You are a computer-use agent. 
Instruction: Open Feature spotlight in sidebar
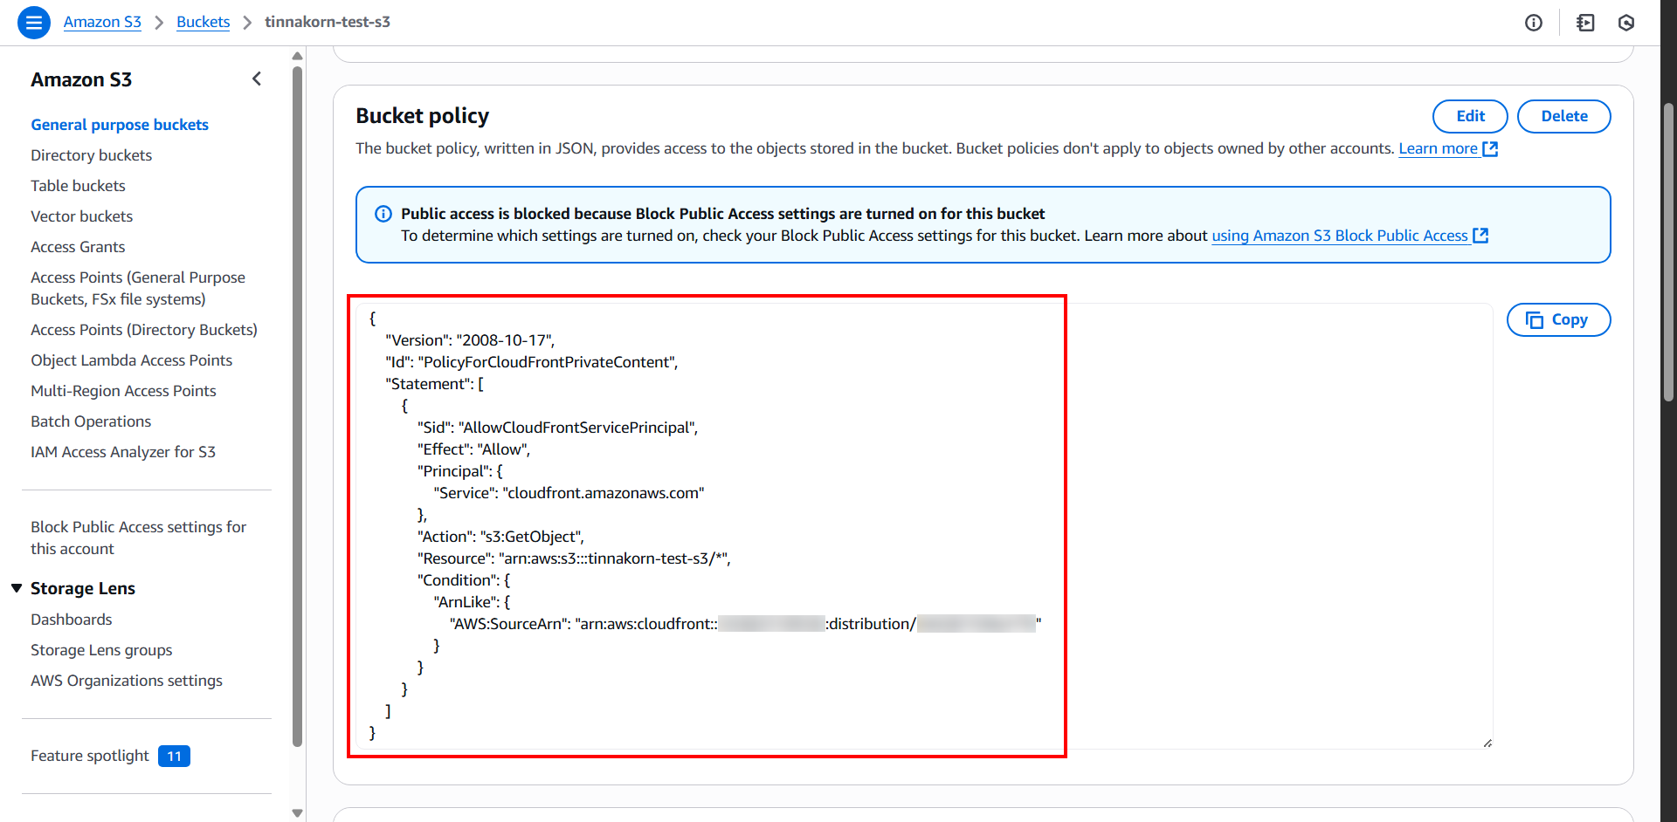click(90, 756)
